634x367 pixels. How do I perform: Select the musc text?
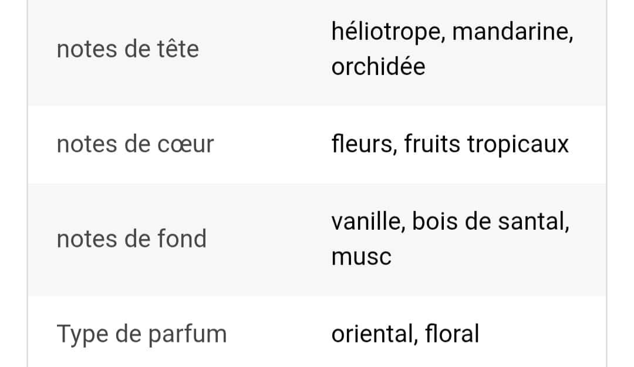(362, 257)
